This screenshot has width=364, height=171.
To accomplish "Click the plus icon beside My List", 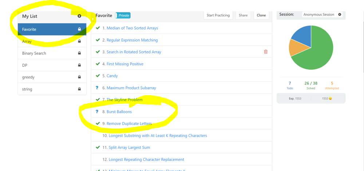I will pyautogui.click(x=79, y=16).
